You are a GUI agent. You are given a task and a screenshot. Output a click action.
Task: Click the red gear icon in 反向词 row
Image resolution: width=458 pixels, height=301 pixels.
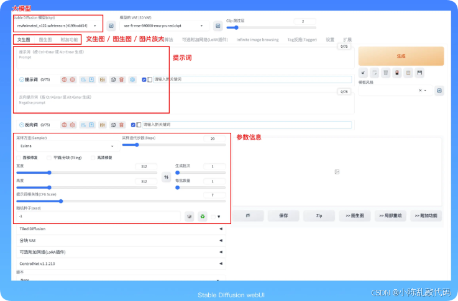73,125
